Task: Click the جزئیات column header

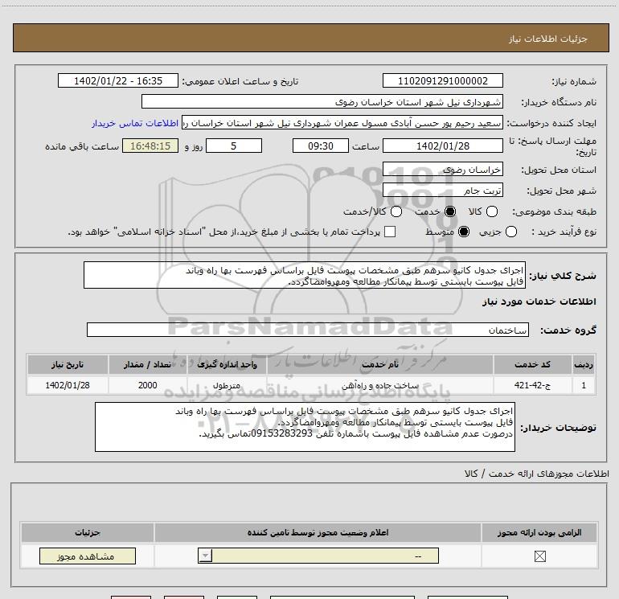Action: pos(88,532)
